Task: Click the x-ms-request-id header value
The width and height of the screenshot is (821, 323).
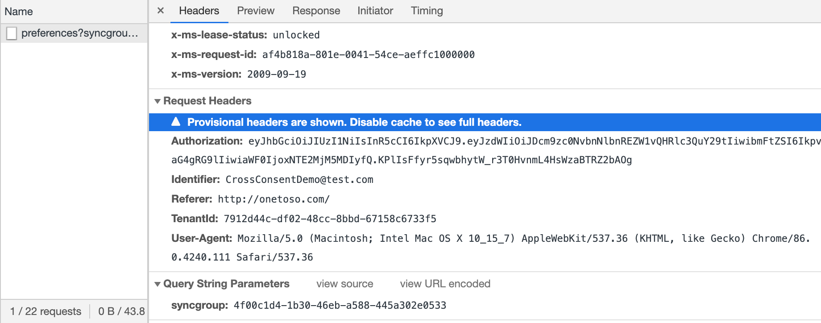Action: [368, 55]
